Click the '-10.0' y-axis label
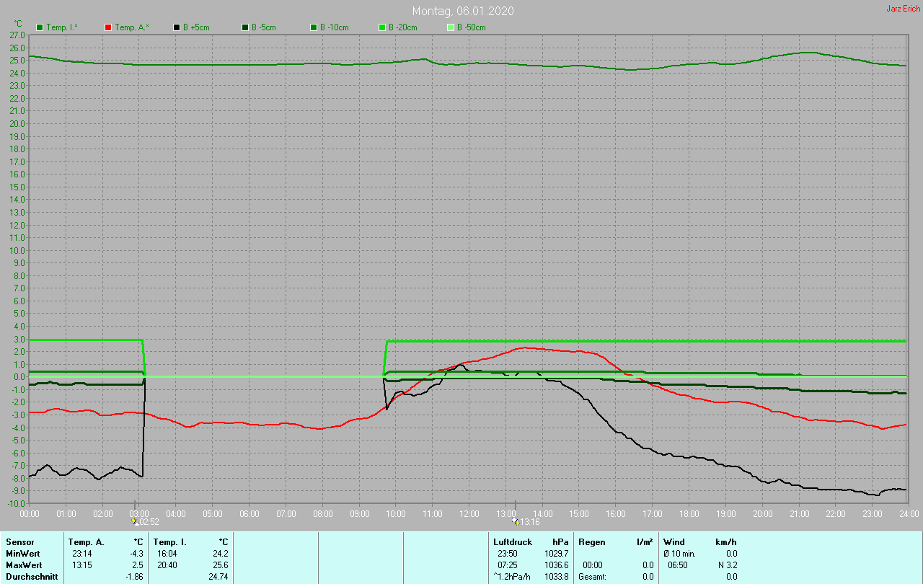The width and height of the screenshot is (923, 584). coord(17,504)
